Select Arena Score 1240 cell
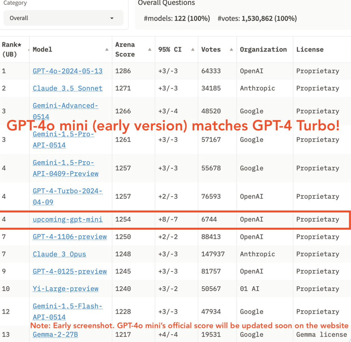The width and height of the screenshot is (351, 342). point(123,289)
